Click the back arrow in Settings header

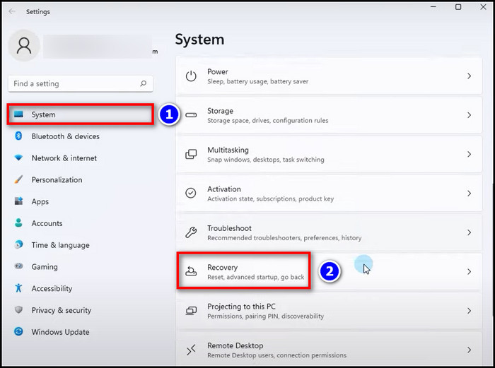coord(12,12)
